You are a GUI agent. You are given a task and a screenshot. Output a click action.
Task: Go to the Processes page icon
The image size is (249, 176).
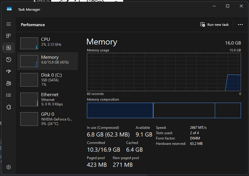point(9,36)
